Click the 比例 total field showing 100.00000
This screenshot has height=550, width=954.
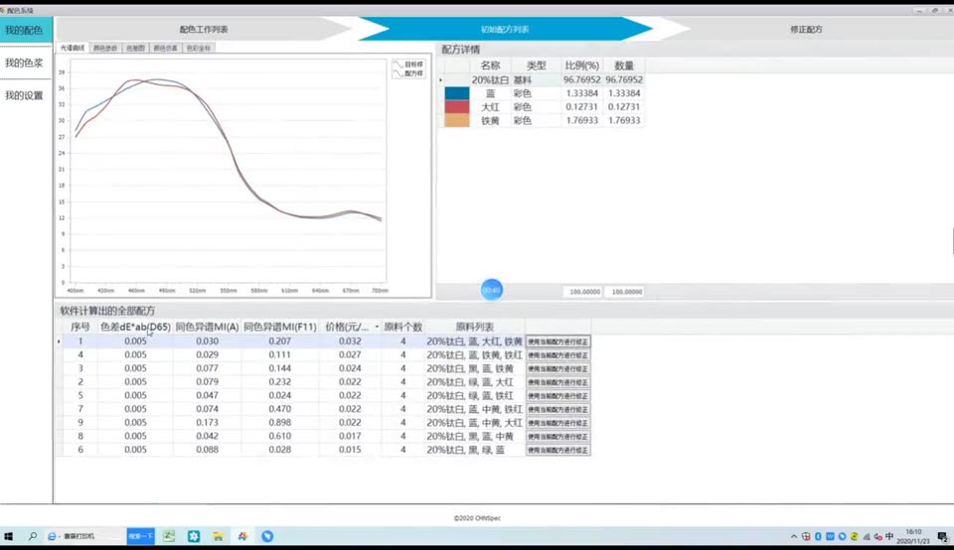(x=583, y=292)
